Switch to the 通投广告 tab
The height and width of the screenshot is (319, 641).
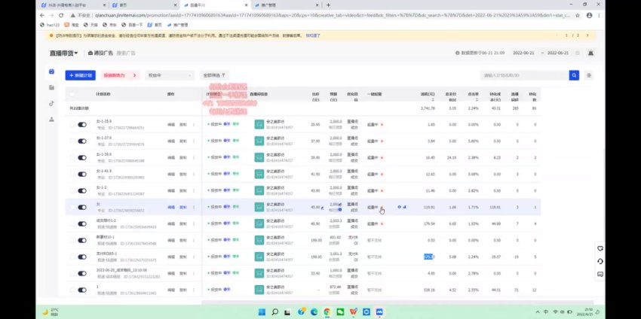click(100, 53)
